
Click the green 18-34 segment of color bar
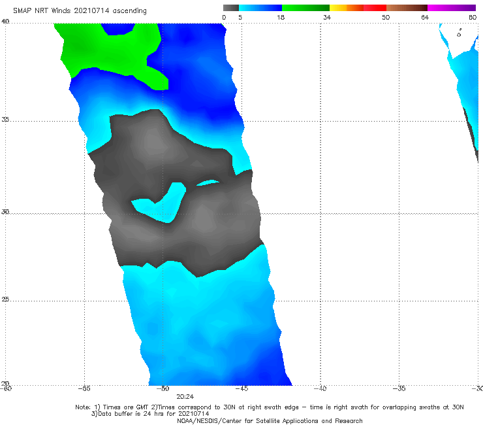click(x=306, y=8)
